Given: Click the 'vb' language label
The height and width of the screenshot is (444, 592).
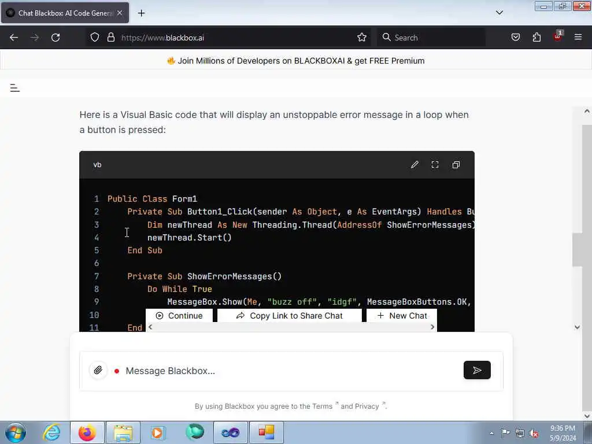Looking at the screenshot, I should coord(97,165).
